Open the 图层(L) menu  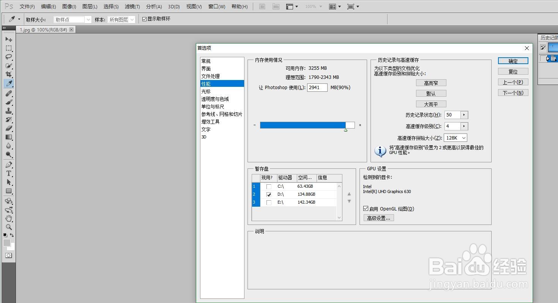pos(90,6)
